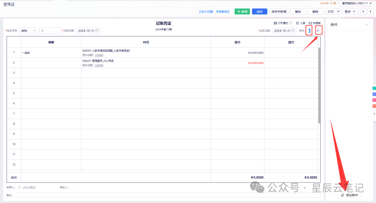Open the 星辰旗舰版 account-set dropdown
Image resolution: width=376 pixels, height=203 pixels.
click(357, 3)
